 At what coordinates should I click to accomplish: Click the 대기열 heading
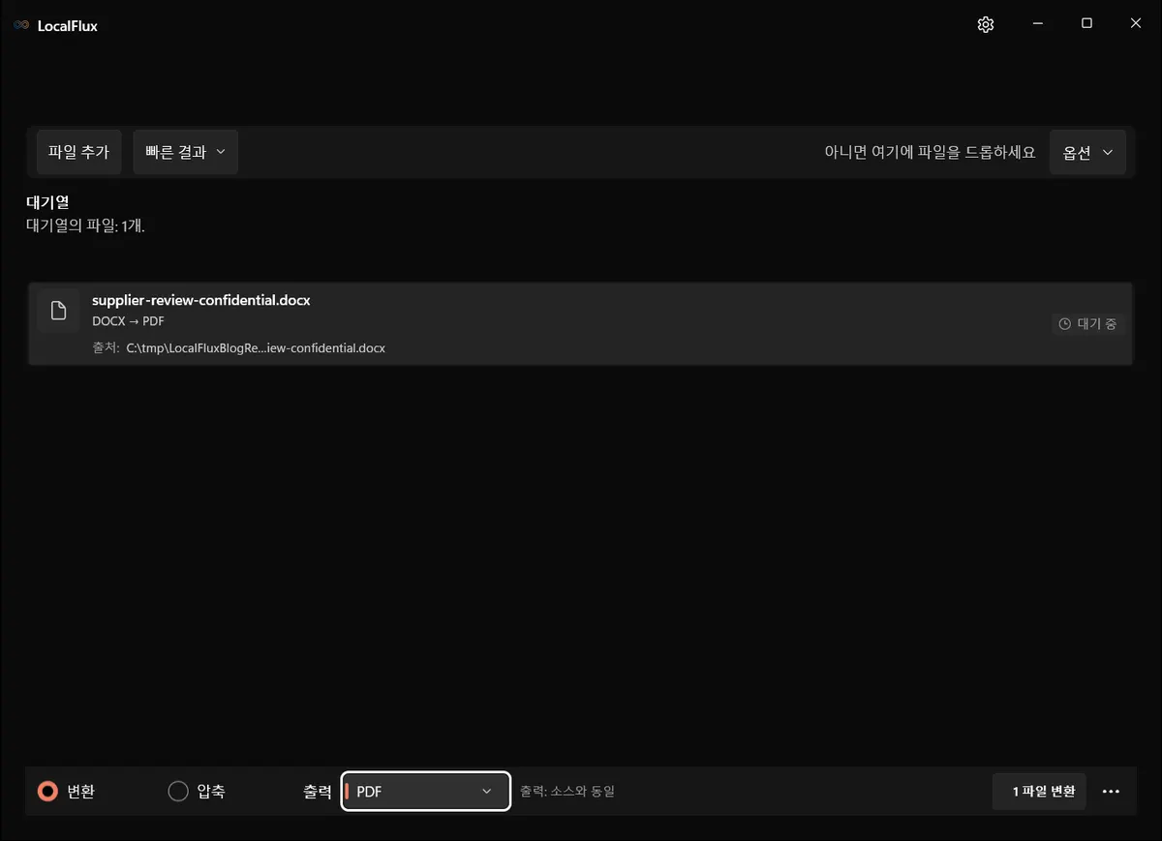[47, 203]
